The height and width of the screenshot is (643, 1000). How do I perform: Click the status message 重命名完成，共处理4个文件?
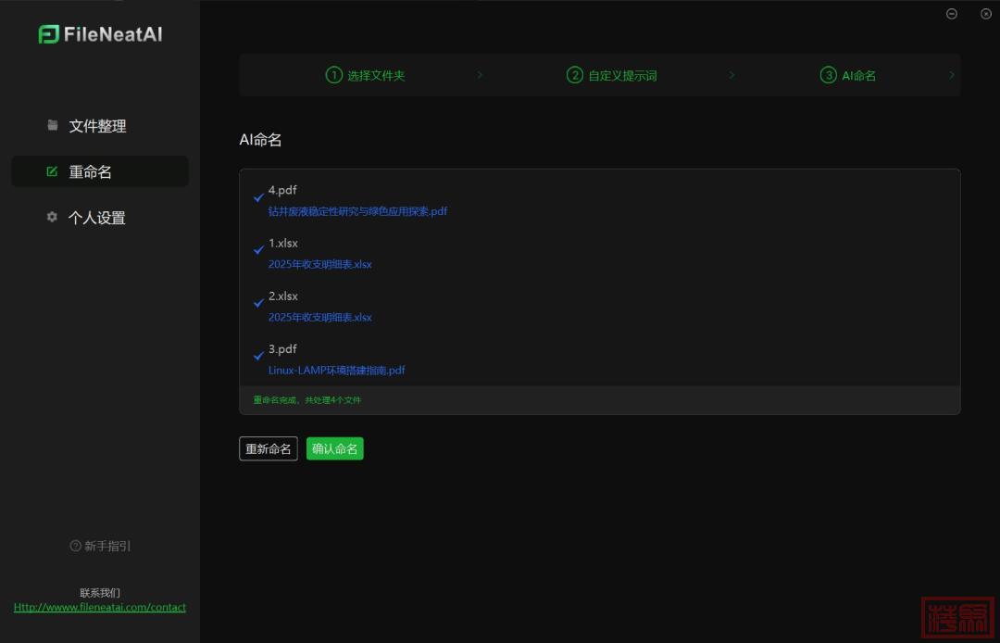[307, 400]
